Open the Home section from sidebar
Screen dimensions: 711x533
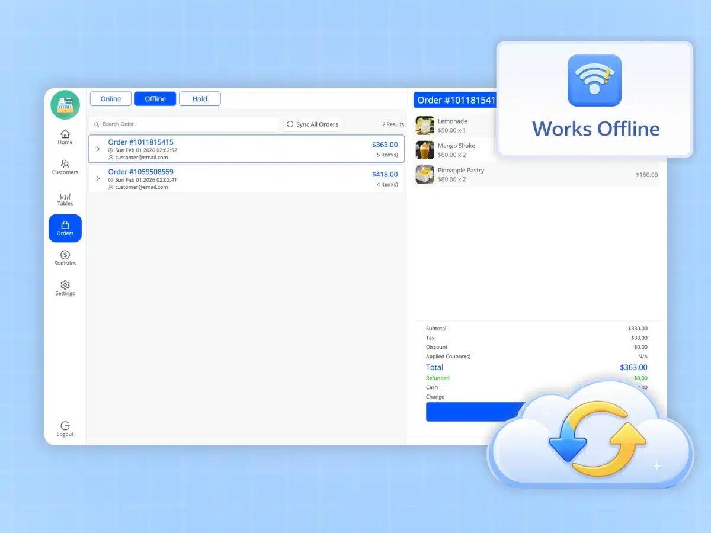pos(65,137)
